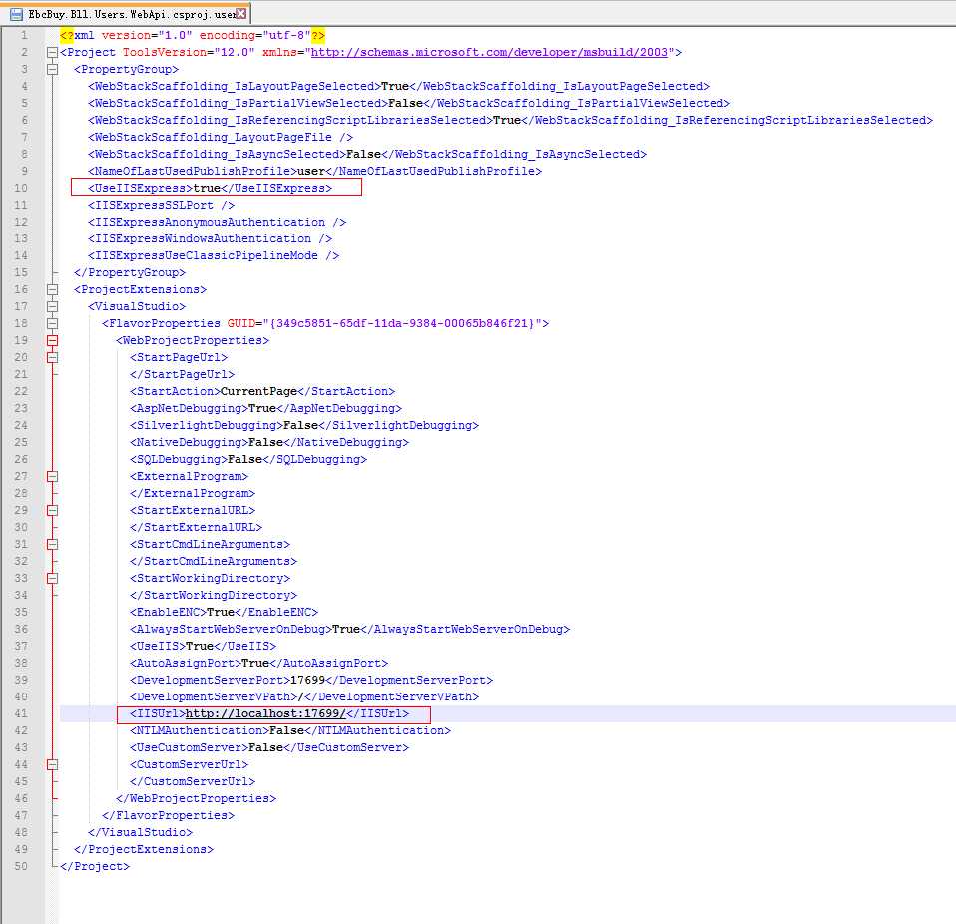Click the AlwaysStartWebServerOnDebug True value
956x924 pixels.
coord(346,629)
